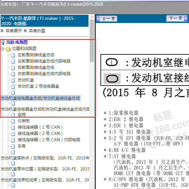Open 接线连接器（1 号 CAN）item
189x189 pixels.
tap(40, 127)
